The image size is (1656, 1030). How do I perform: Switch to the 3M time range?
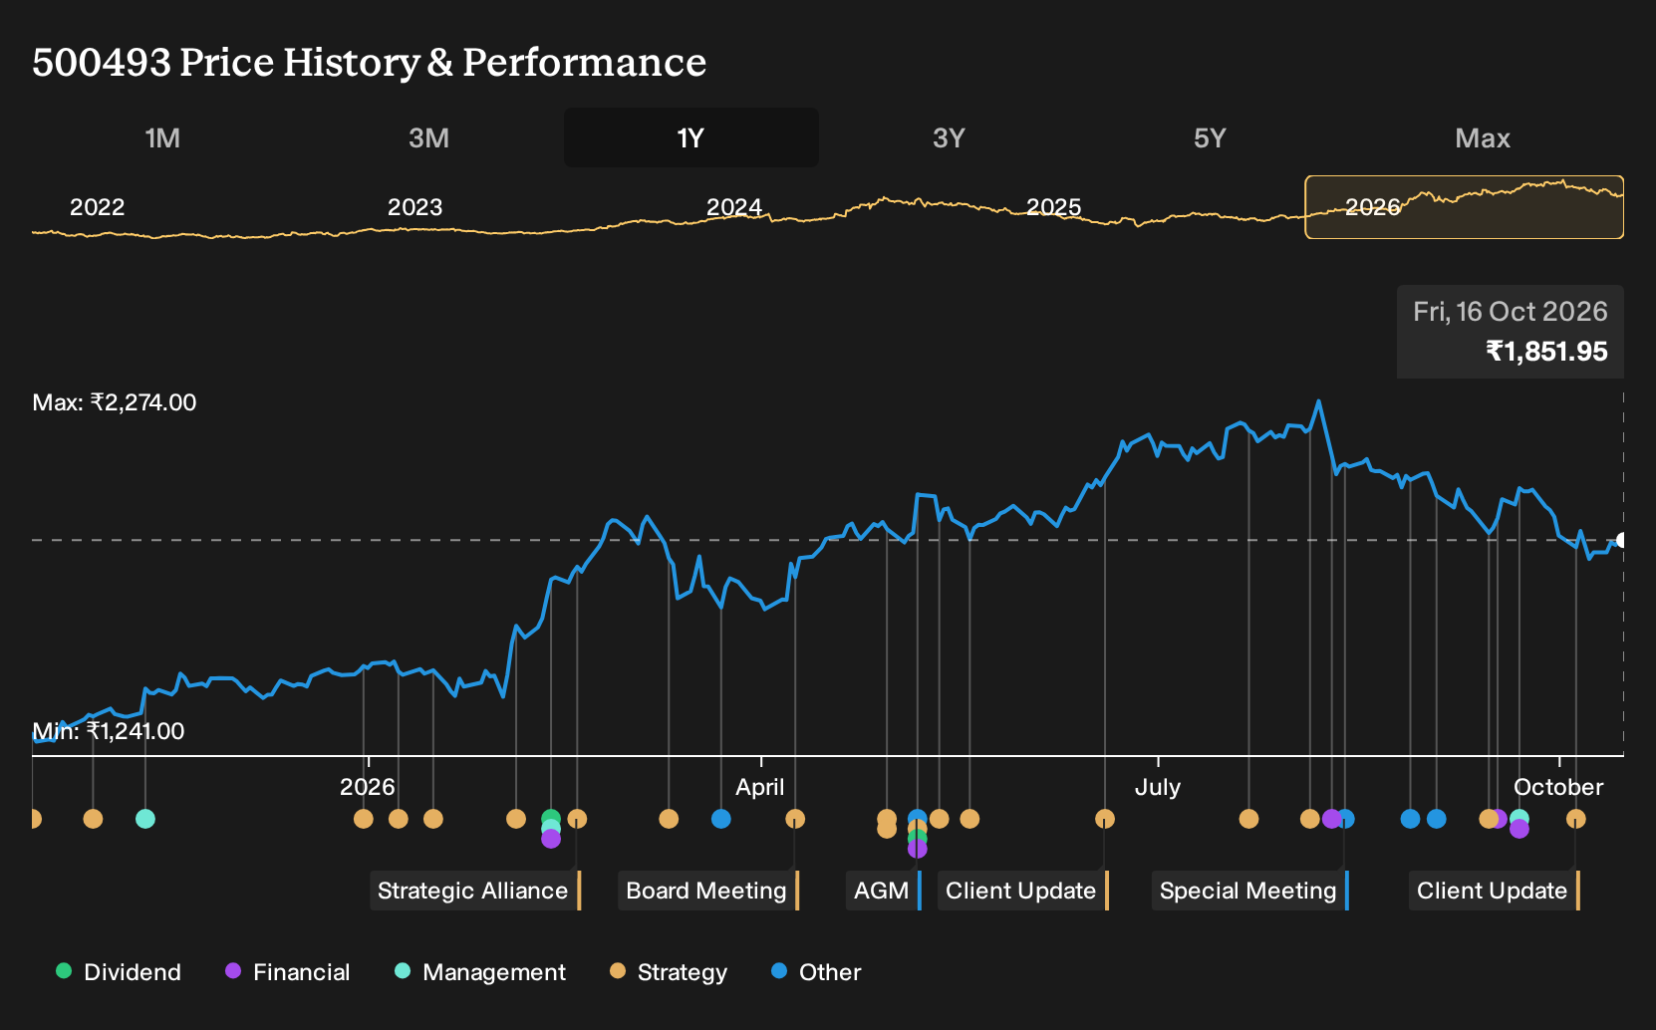point(428,137)
